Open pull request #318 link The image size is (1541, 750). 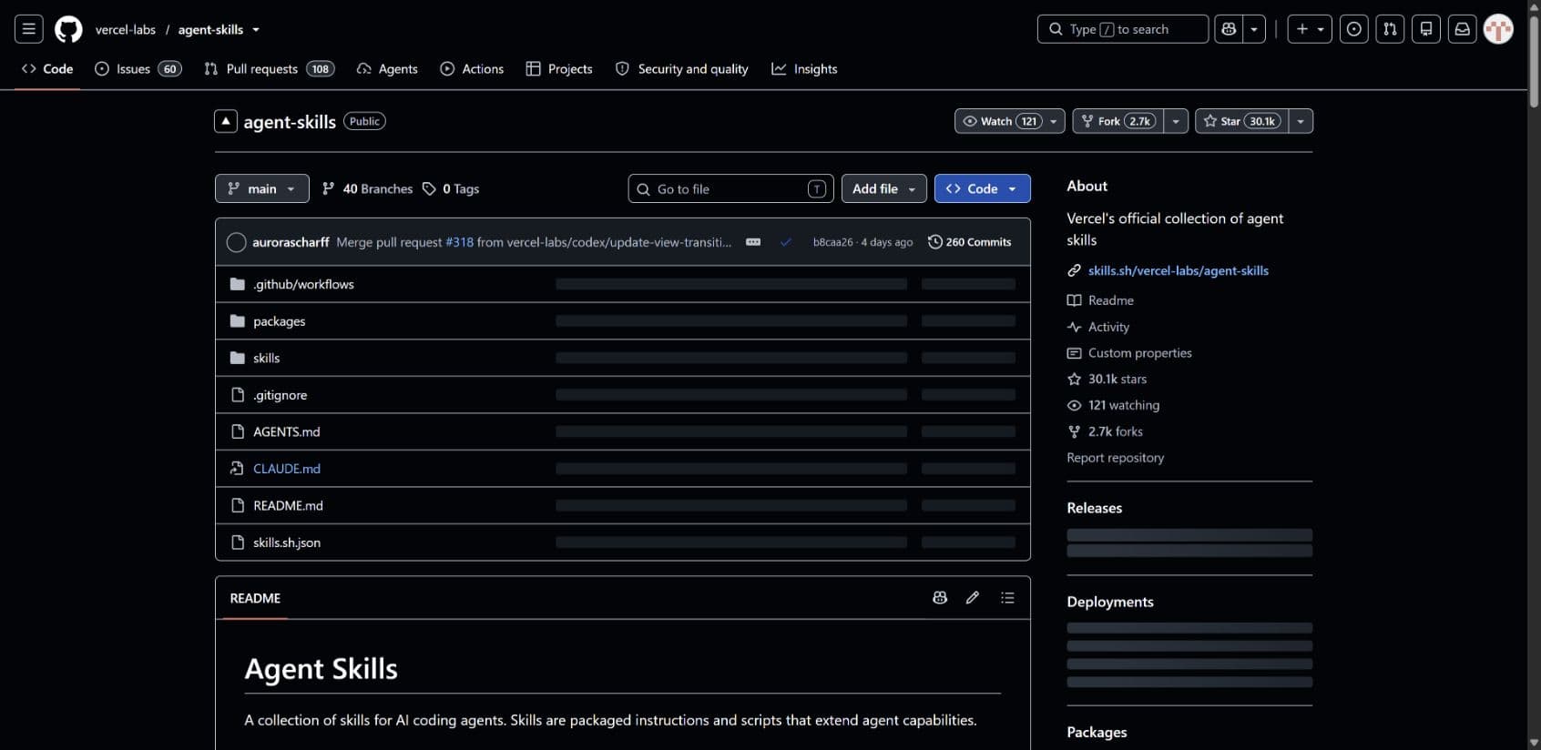(459, 242)
